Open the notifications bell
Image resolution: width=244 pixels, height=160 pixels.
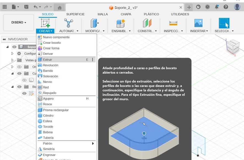click(x=217, y=7)
